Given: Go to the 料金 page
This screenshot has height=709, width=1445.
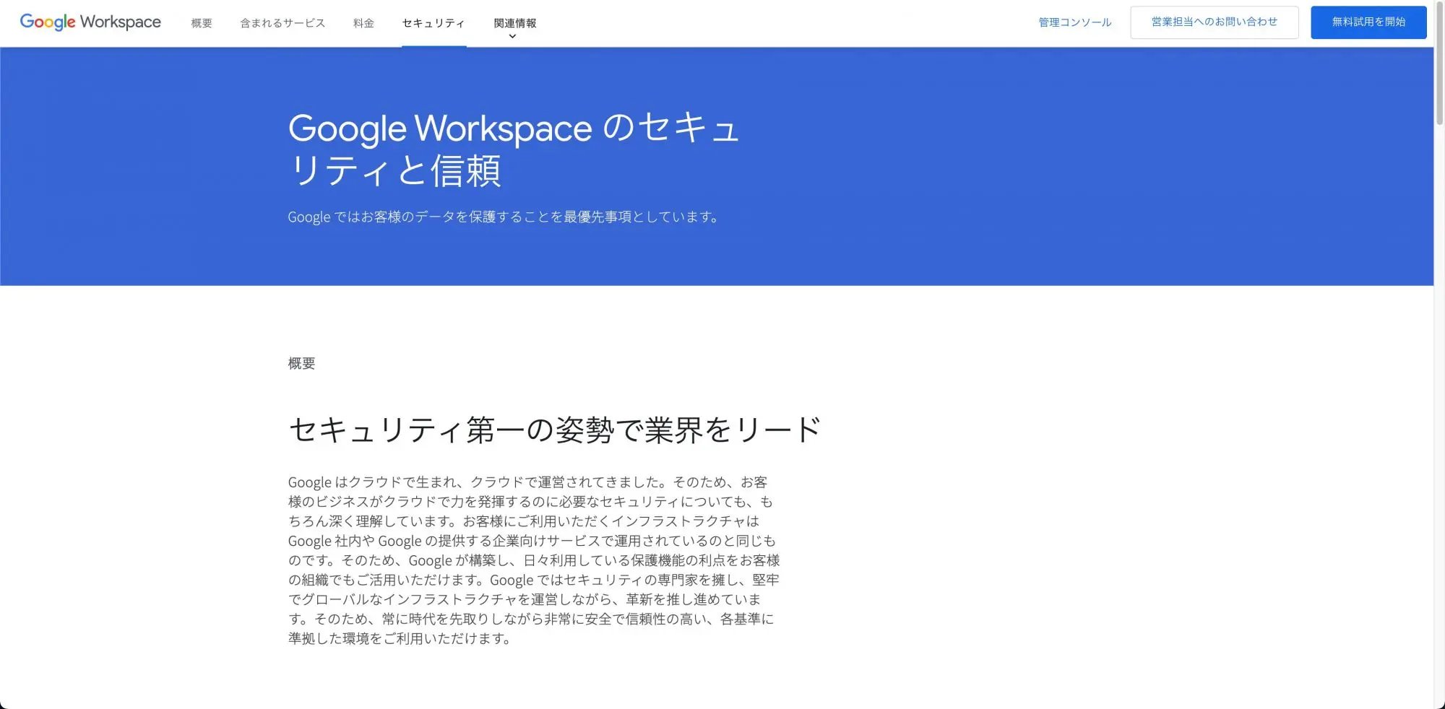Looking at the screenshot, I should [x=363, y=23].
